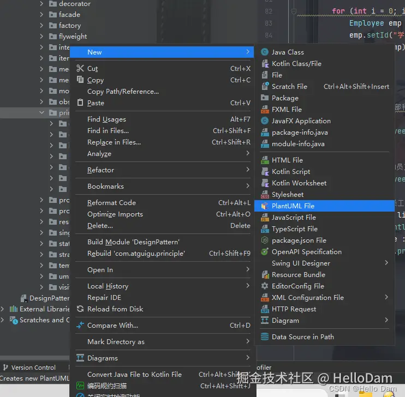
Task: Click the HTML File icon
Action: pyautogui.click(x=265, y=160)
